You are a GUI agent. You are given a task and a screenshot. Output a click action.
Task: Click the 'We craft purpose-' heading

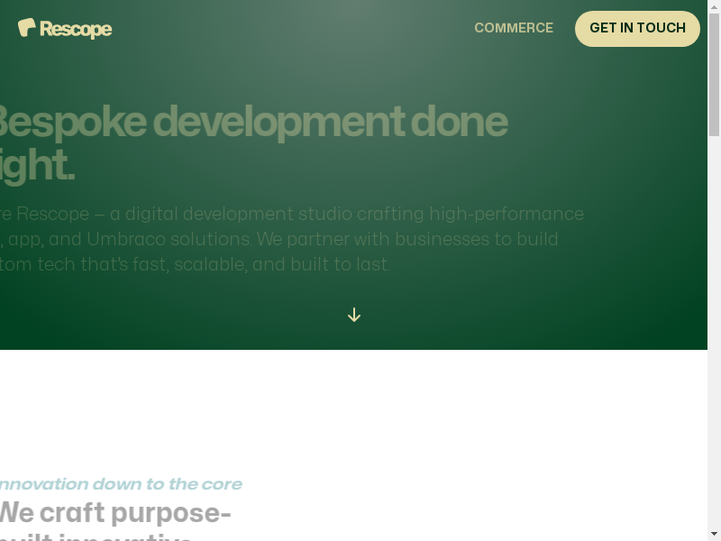114,512
